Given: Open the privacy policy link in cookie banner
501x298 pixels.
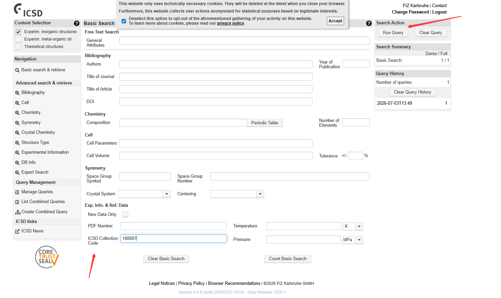Looking at the screenshot, I should (x=230, y=23).
